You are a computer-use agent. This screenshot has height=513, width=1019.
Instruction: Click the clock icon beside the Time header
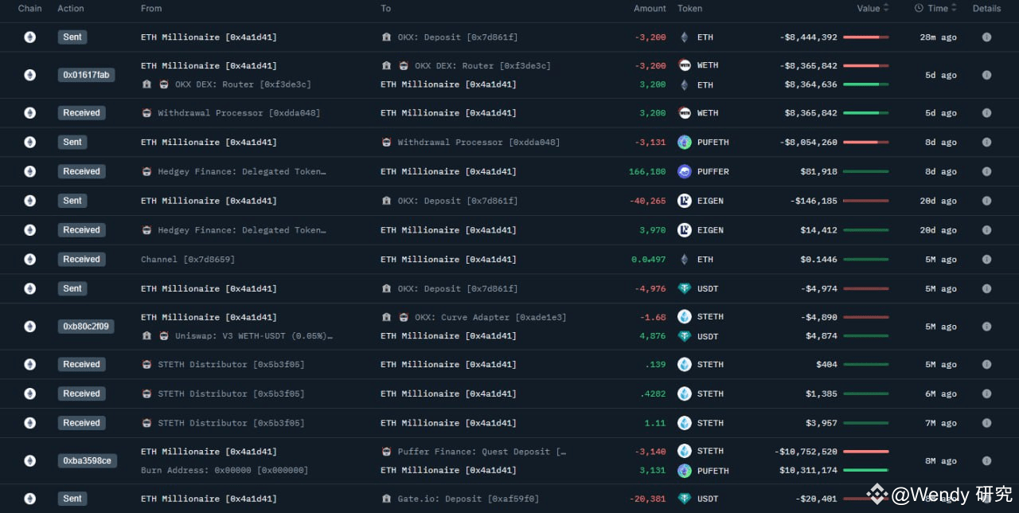click(918, 8)
